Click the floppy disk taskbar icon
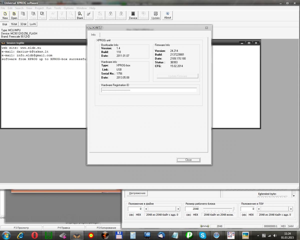 pyautogui.click(x=119, y=235)
